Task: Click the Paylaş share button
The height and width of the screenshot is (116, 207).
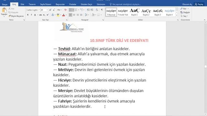Action: click(199, 4)
